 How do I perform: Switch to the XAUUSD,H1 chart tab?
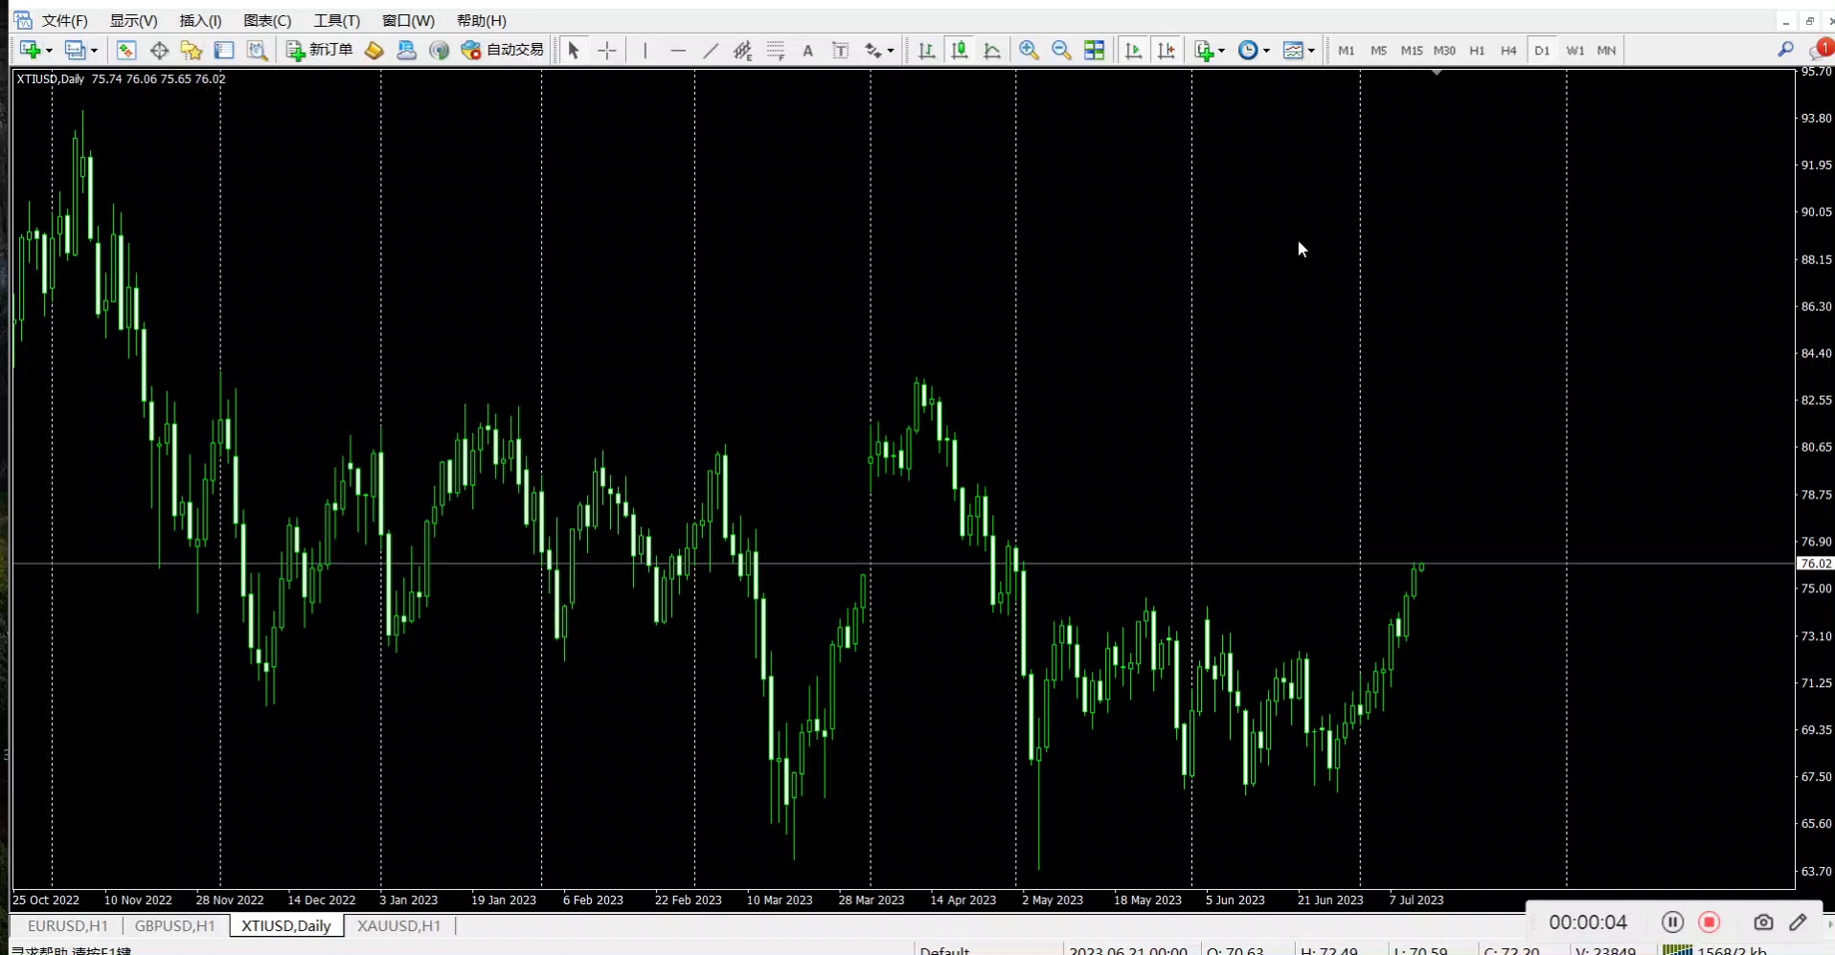(399, 926)
